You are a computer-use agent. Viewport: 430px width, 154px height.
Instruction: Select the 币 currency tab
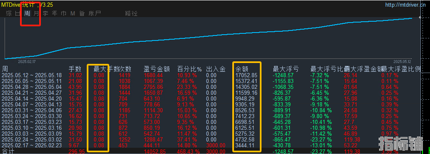tap(64, 13)
